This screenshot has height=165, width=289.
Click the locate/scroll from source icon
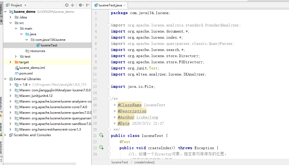(x=67, y=5)
